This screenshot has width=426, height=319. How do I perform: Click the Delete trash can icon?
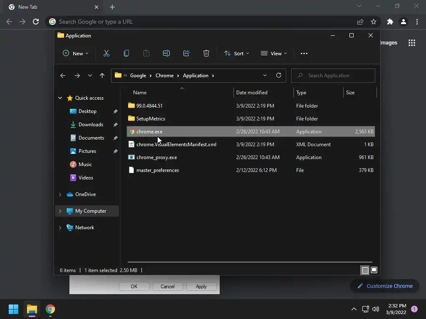click(206, 54)
